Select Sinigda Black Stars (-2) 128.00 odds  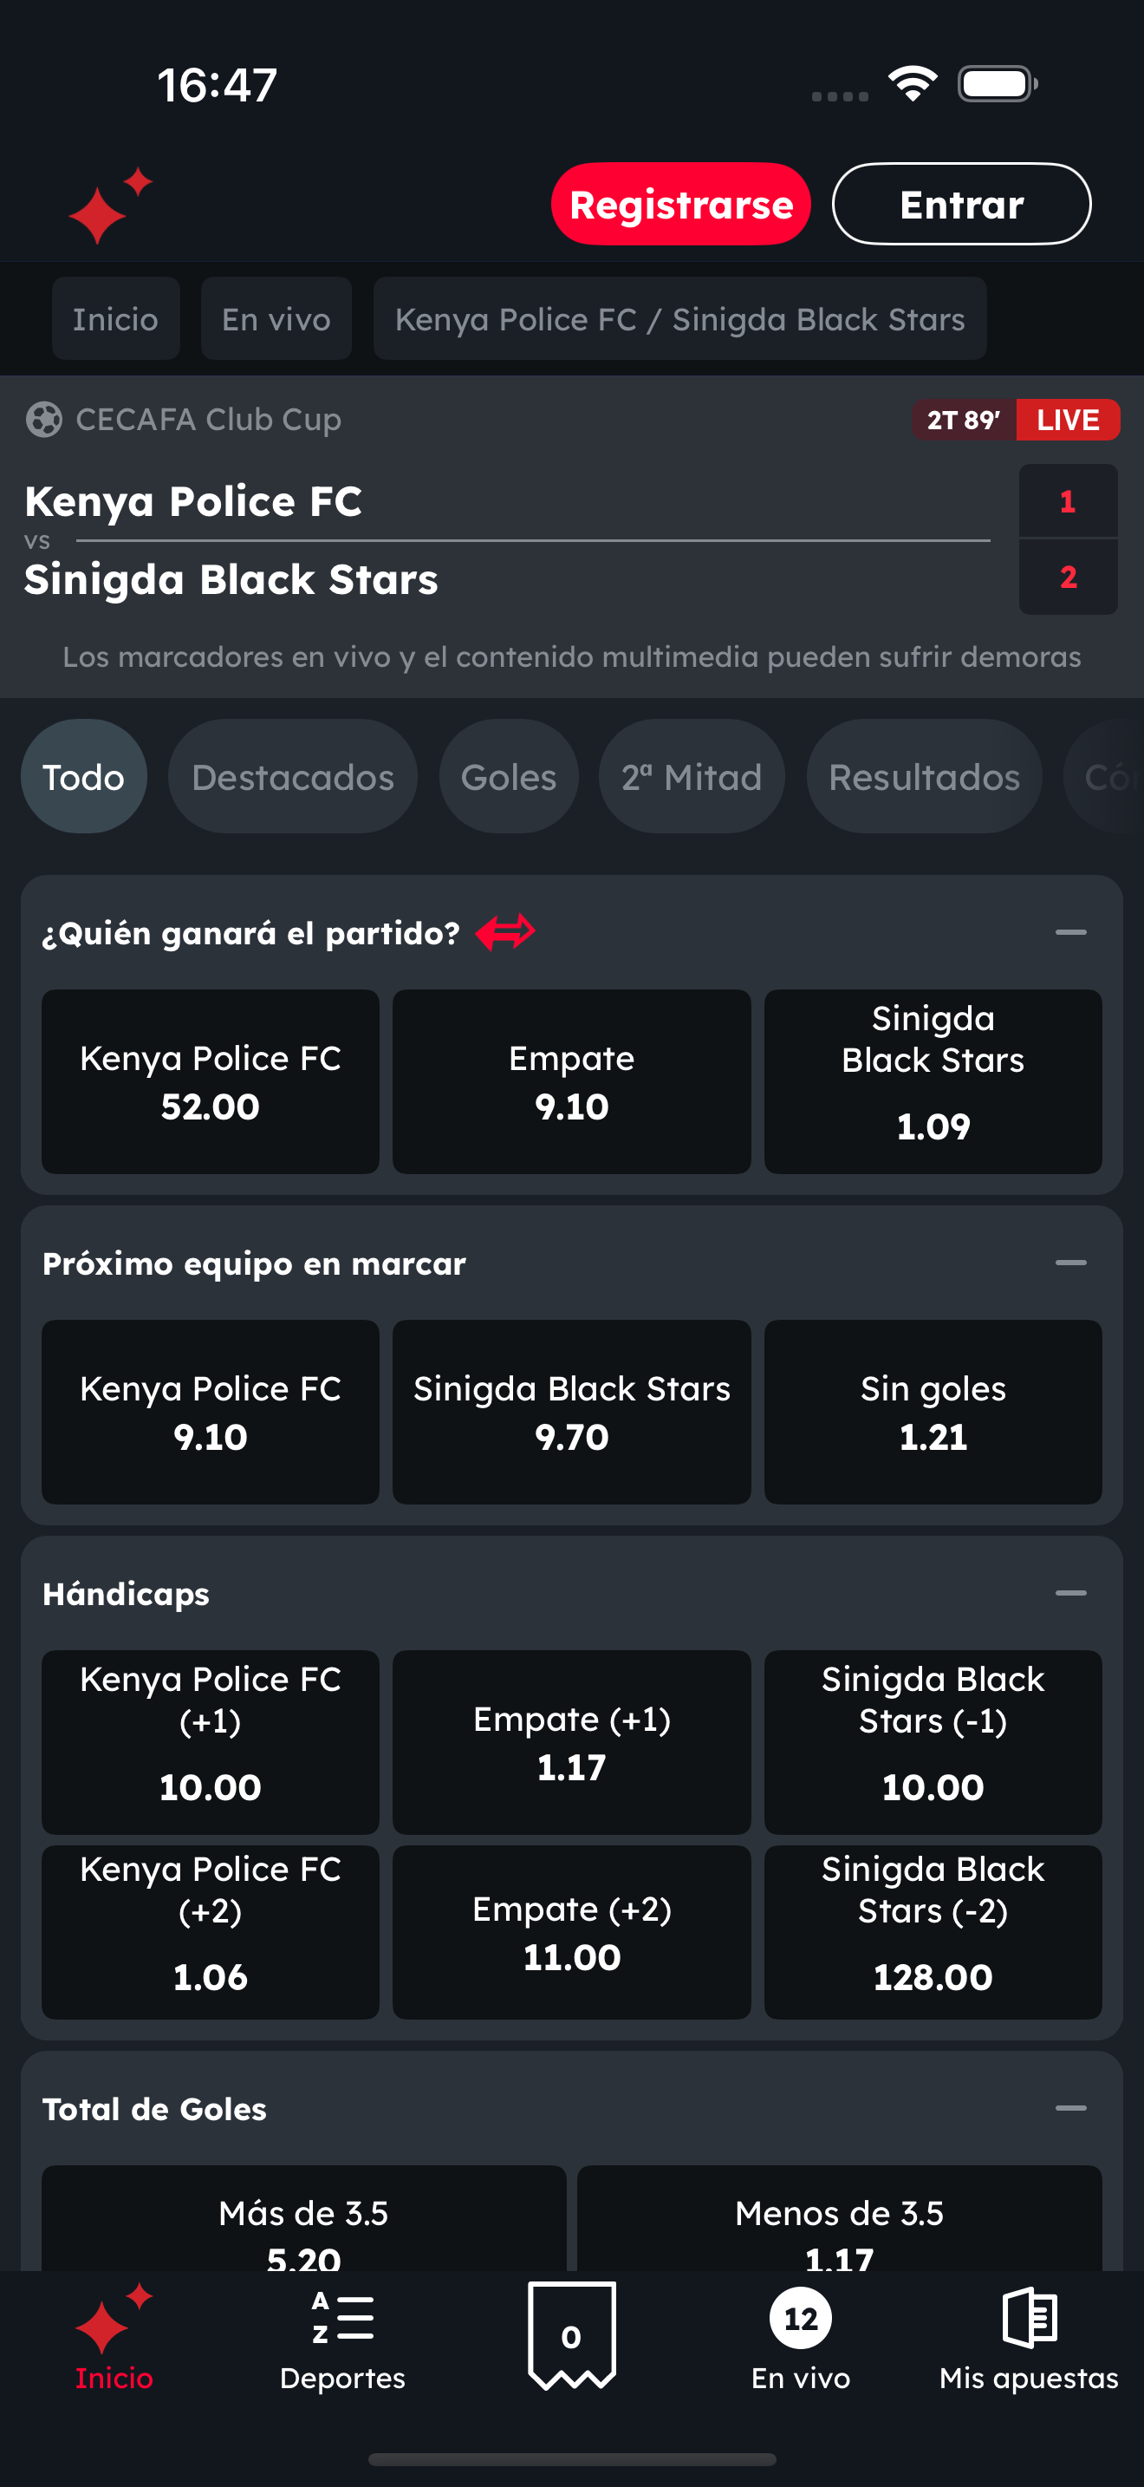[933, 1932]
